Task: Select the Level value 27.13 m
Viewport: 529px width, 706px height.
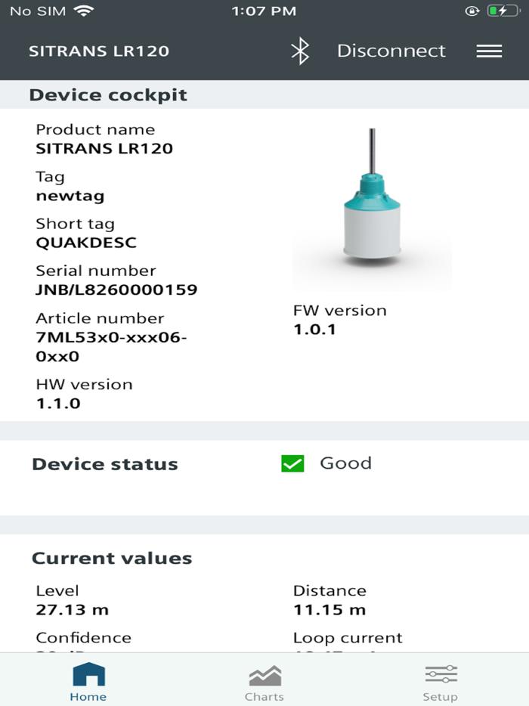Action: pos(70,609)
